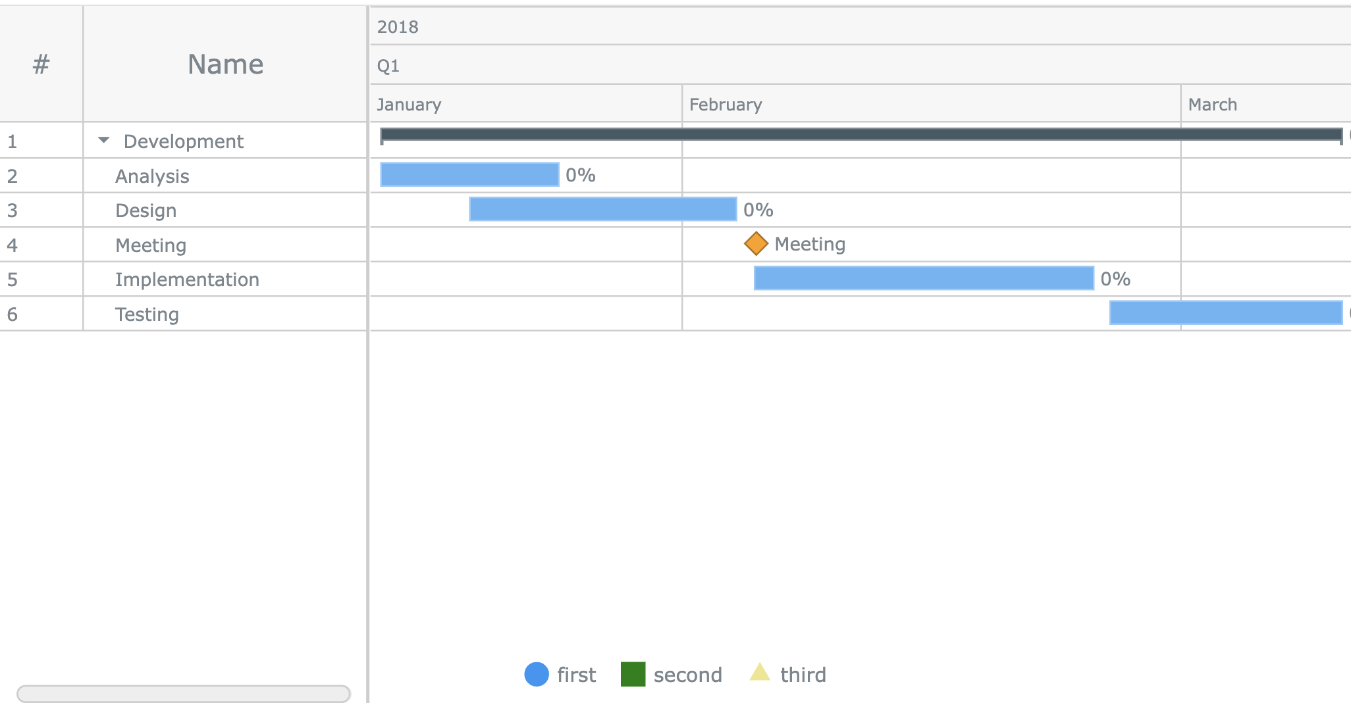The image size is (1351, 703).
Task: Click the 0% progress label on Implementation
Action: (x=1115, y=278)
